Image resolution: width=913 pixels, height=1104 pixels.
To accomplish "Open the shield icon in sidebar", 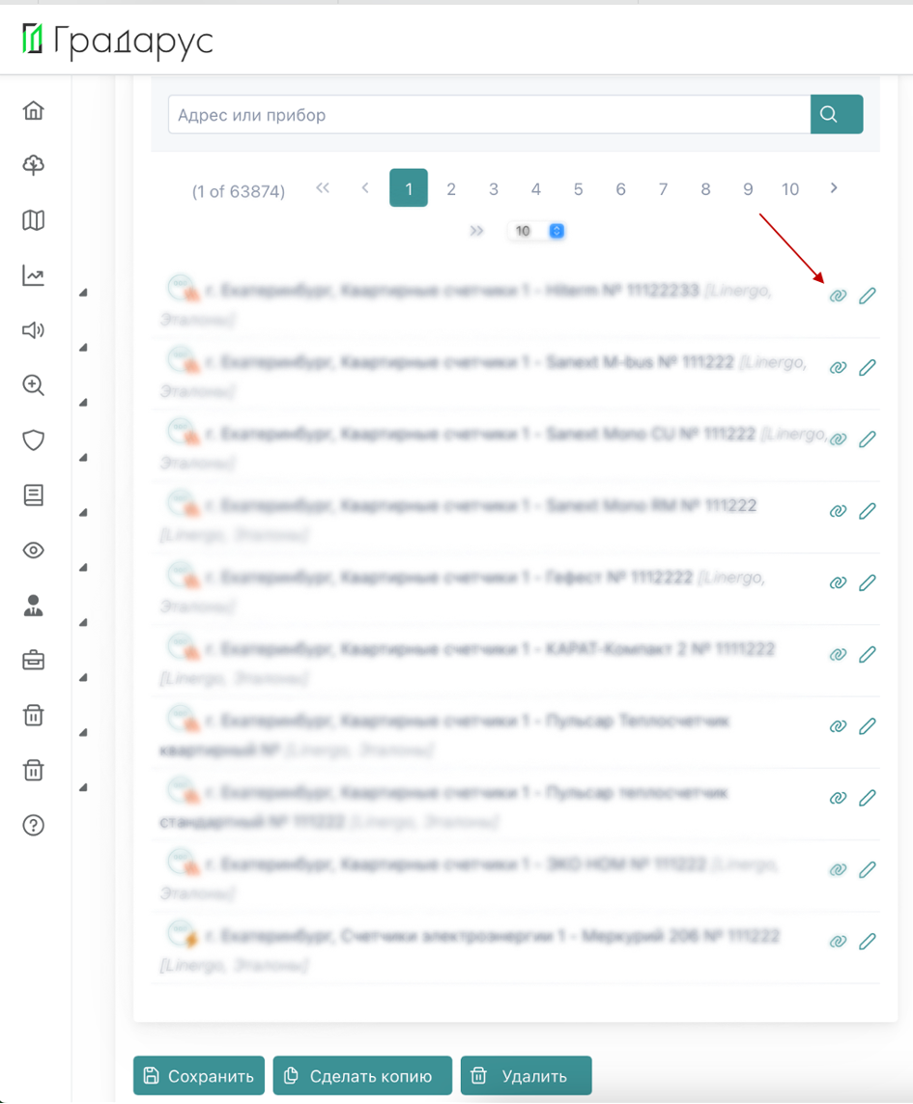I will pyautogui.click(x=34, y=440).
